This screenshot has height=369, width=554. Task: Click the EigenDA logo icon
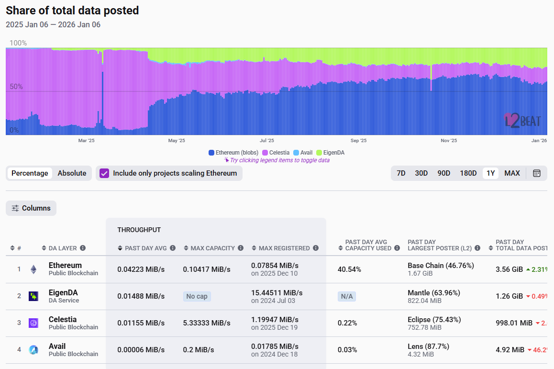(33, 296)
